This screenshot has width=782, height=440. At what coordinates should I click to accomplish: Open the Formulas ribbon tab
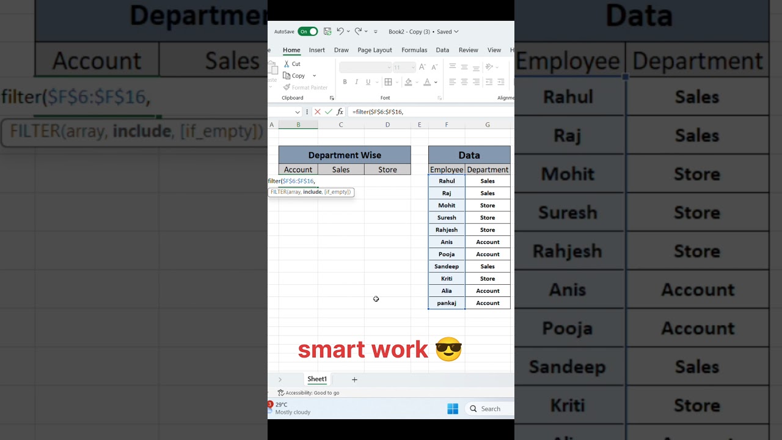tap(414, 50)
